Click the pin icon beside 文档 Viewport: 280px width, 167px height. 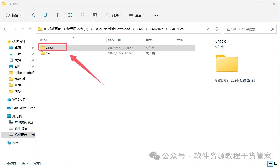click(33, 60)
